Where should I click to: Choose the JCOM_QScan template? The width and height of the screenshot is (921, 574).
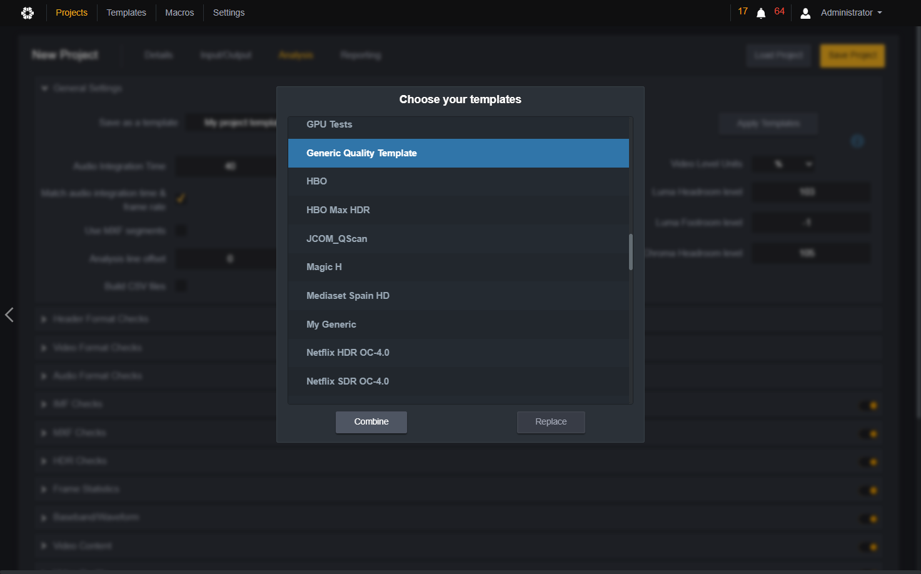pos(458,239)
